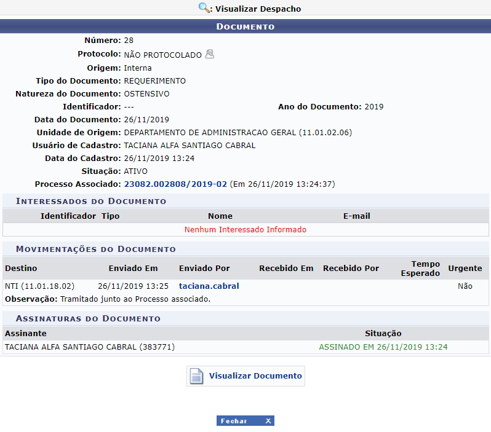Open associated process 23082.002808/2019-02
491x432 pixels.
[175, 184]
